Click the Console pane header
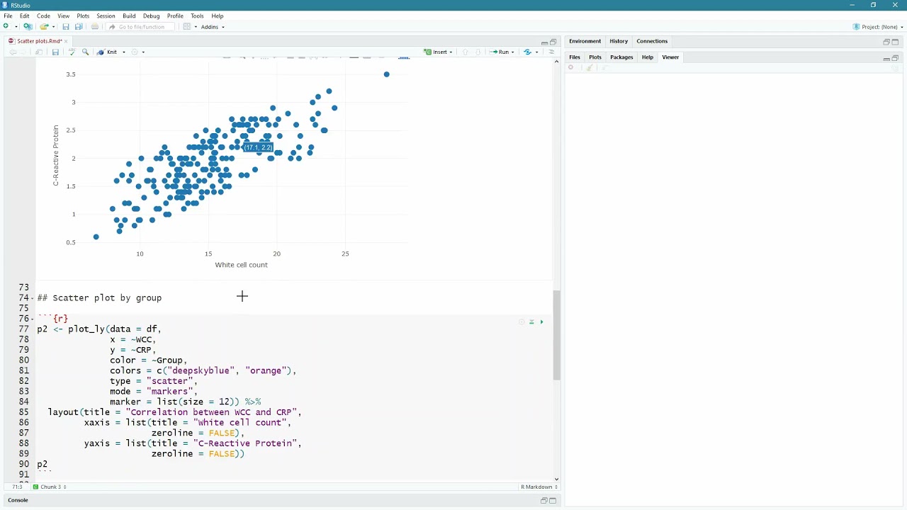The image size is (907, 510). pos(18,500)
